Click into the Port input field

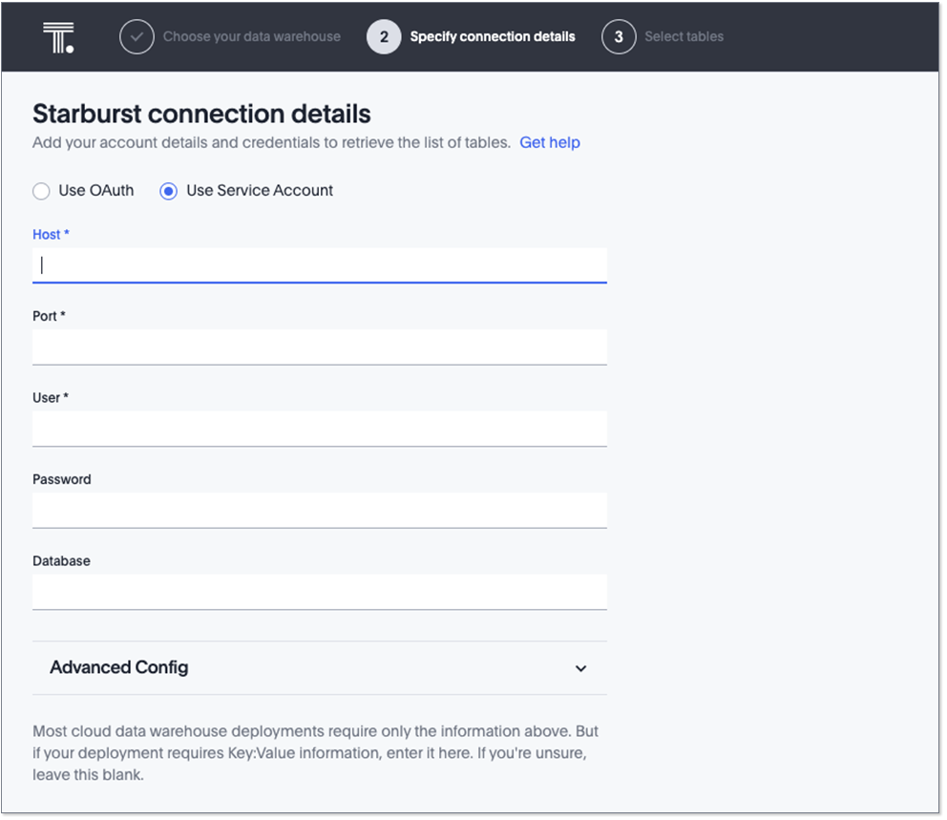[x=320, y=347]
